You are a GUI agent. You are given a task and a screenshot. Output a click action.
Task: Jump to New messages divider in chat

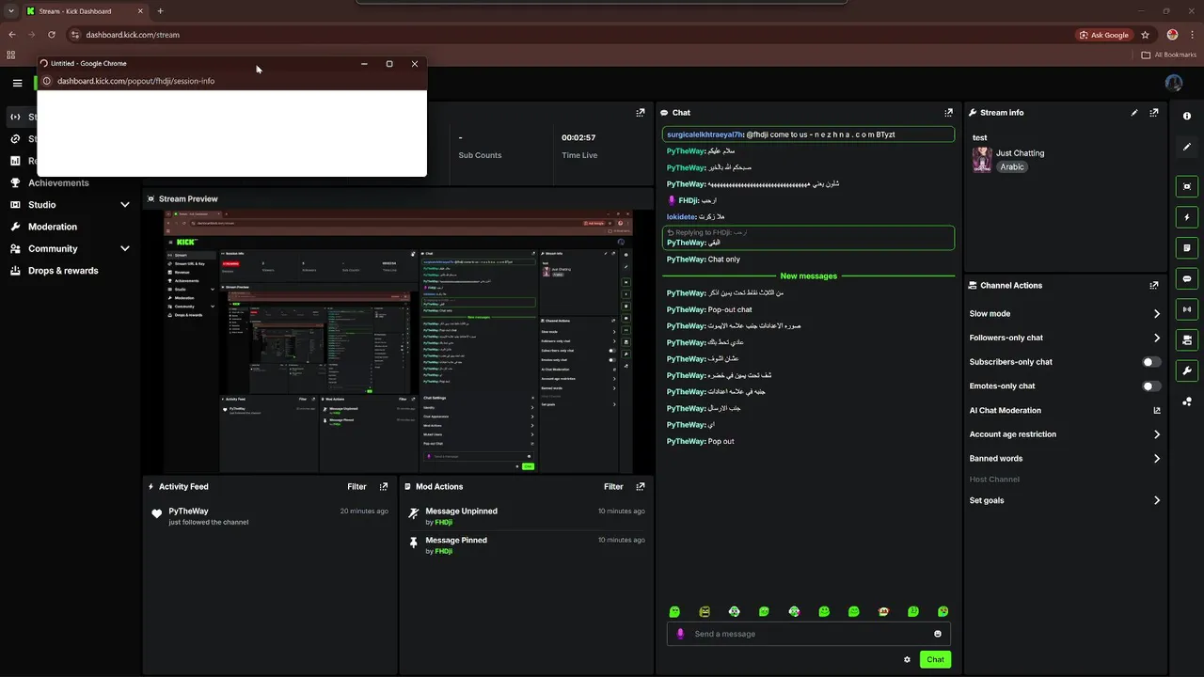pyautogui.click(x=808, y=276)
